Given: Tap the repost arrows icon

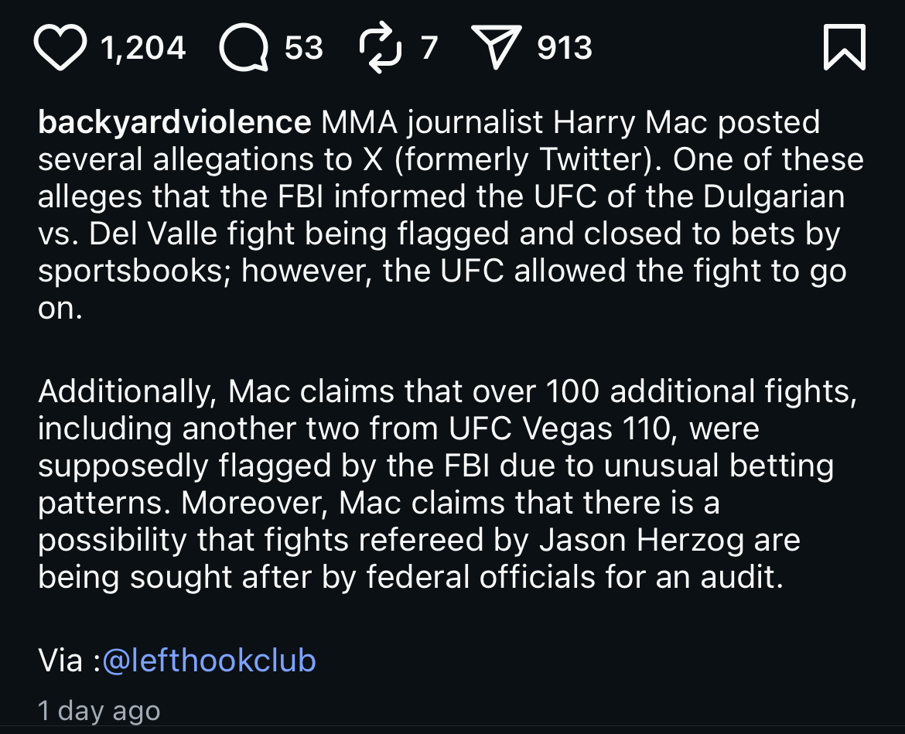Looking at the screenshot, I should point(381,50).
